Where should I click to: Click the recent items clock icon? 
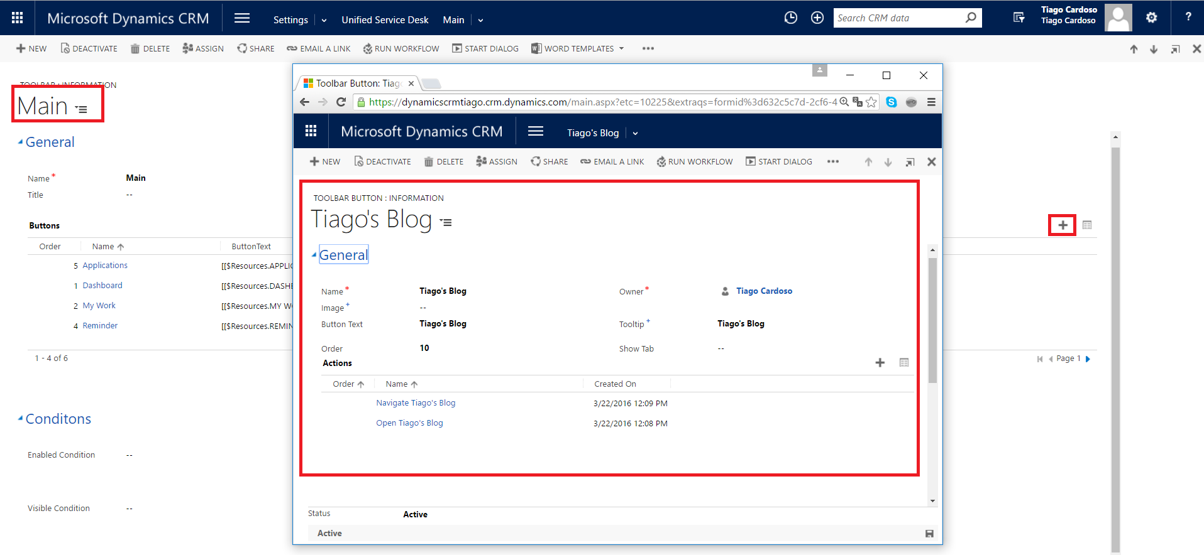point(790,18)
